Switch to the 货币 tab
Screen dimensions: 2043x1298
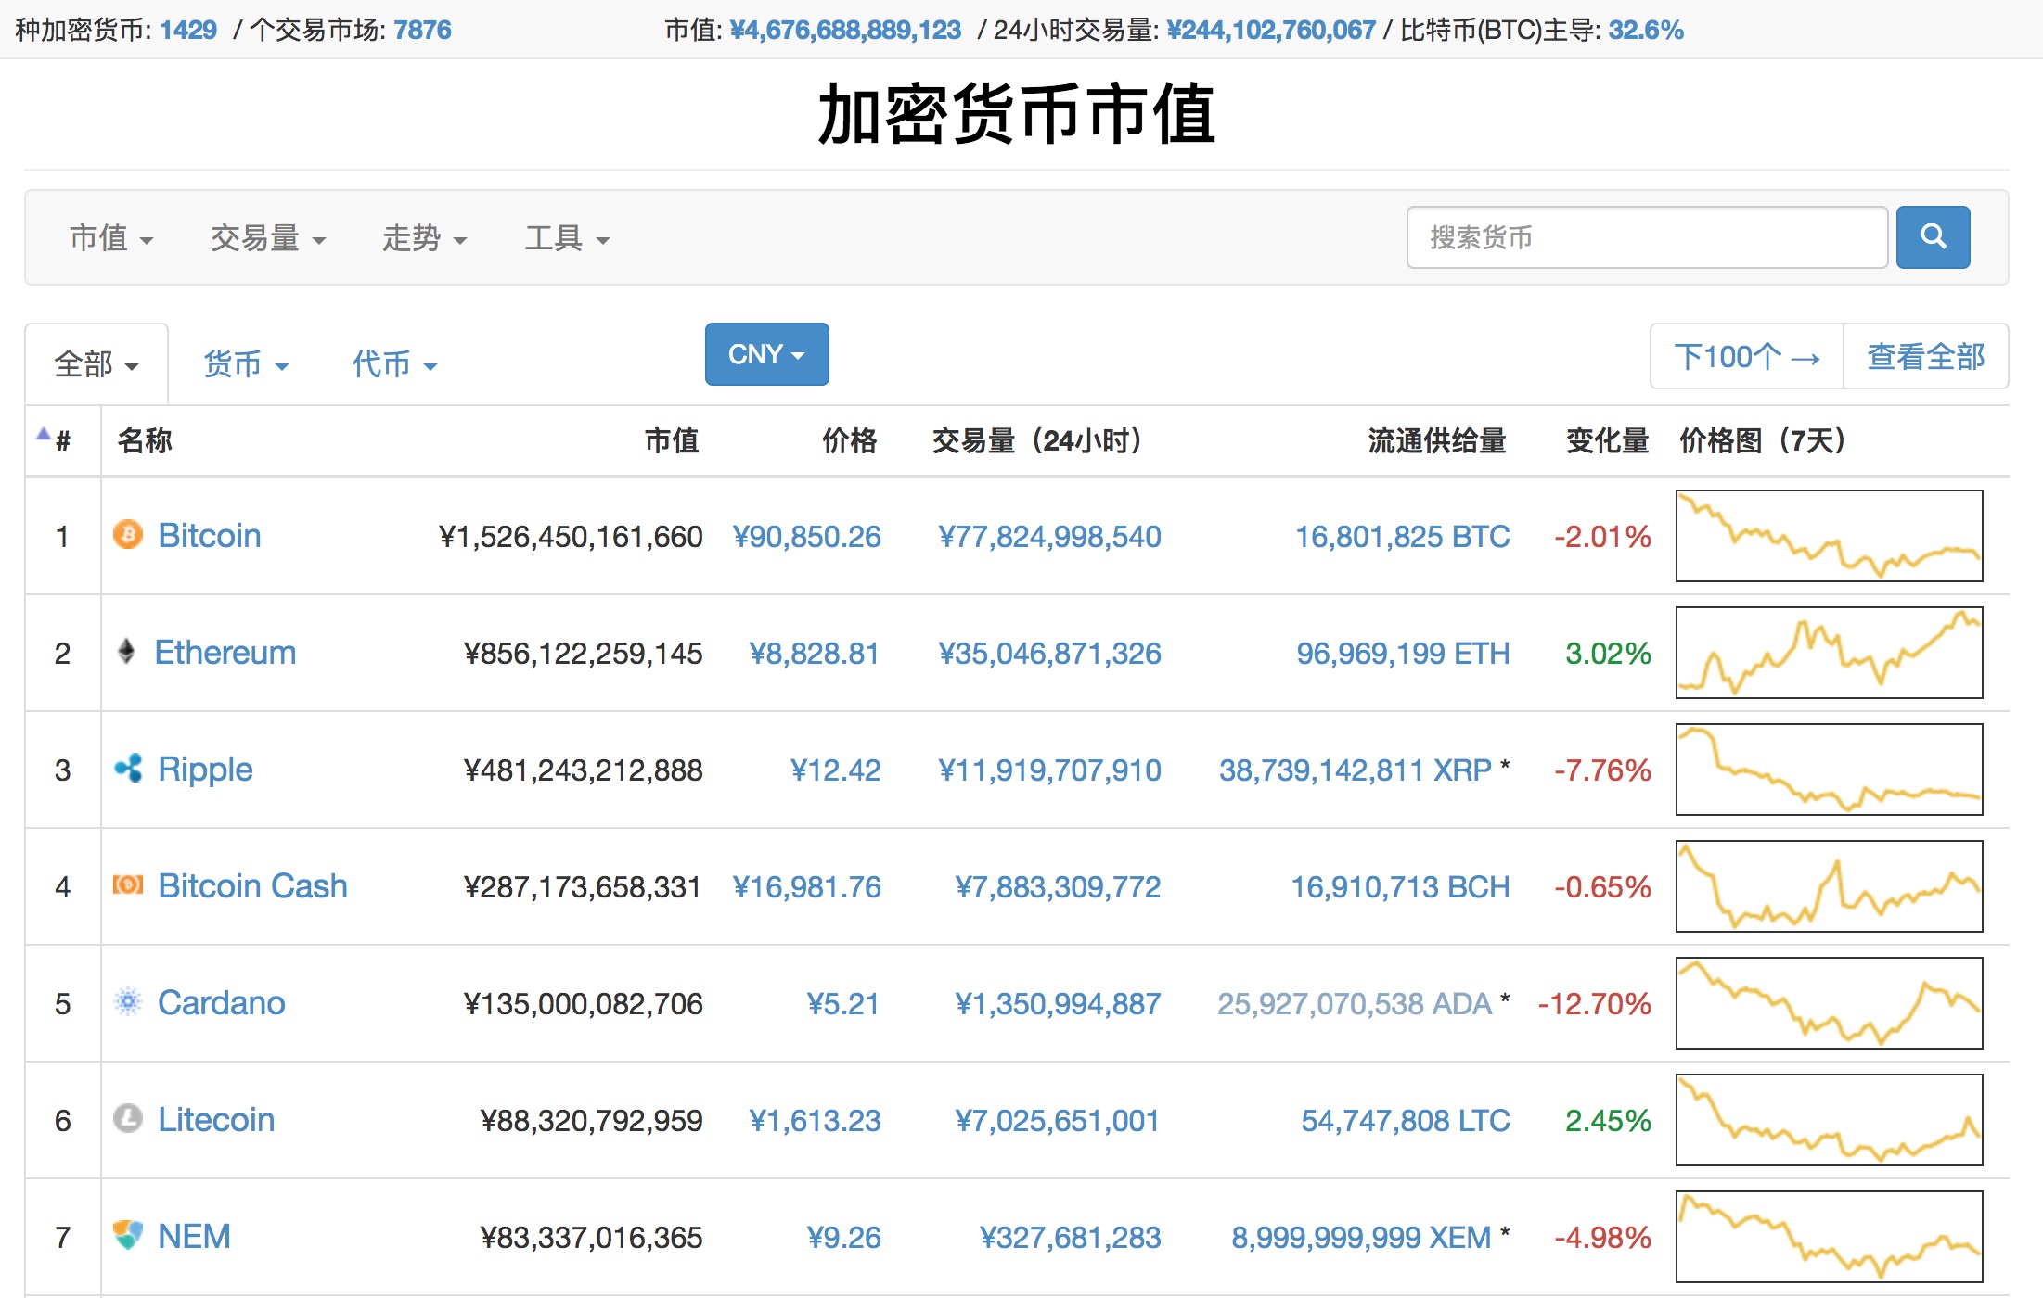pyautogui.click(x=246, y=364)
